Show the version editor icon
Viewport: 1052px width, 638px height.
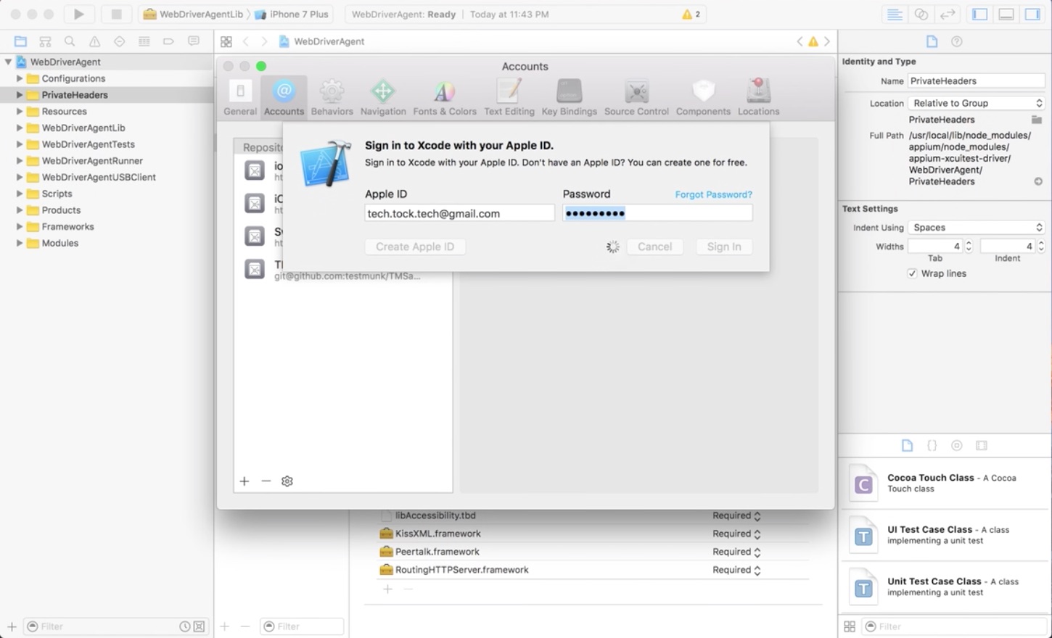947,14
